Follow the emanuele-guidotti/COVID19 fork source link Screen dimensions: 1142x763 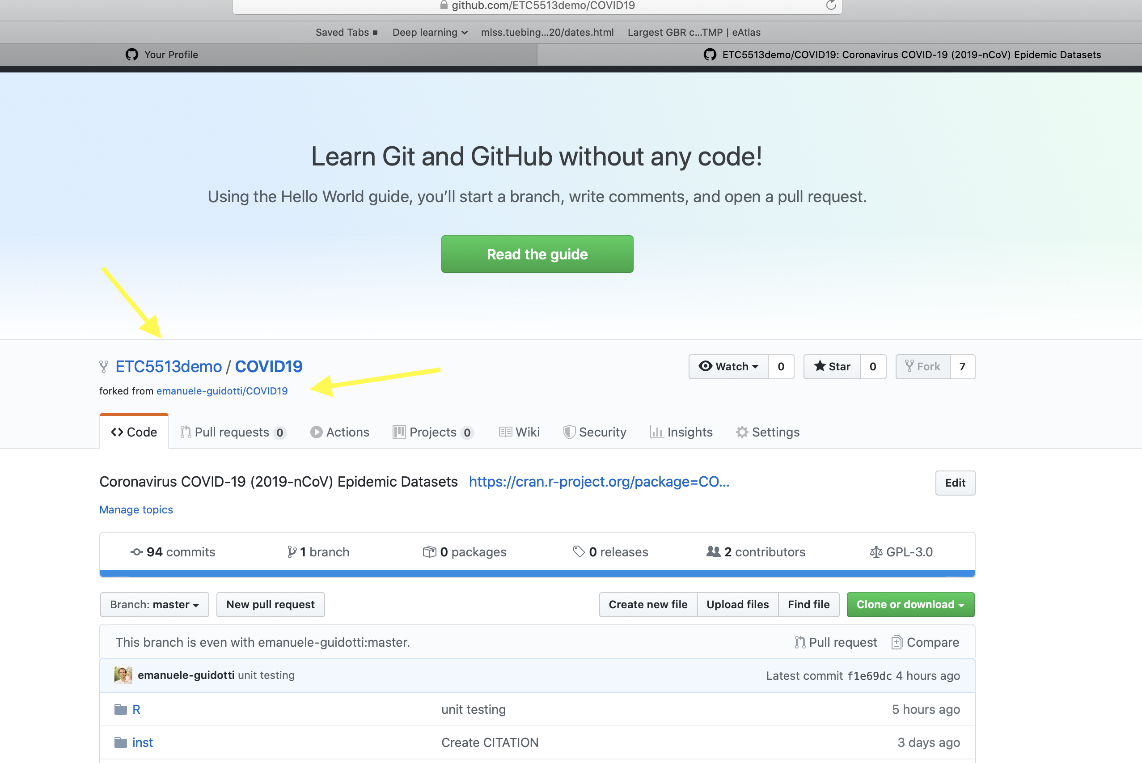pos(222,391)
